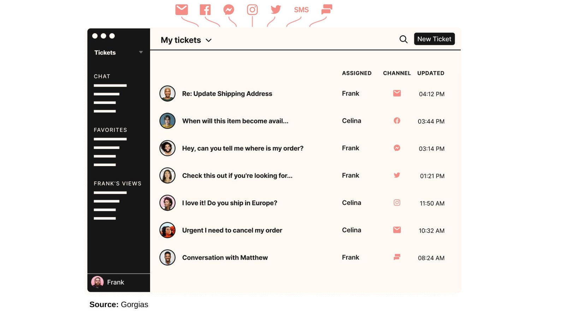
Task: Open the Tickets sidebar dropdown arrow
Action: [x=141, y=52]
